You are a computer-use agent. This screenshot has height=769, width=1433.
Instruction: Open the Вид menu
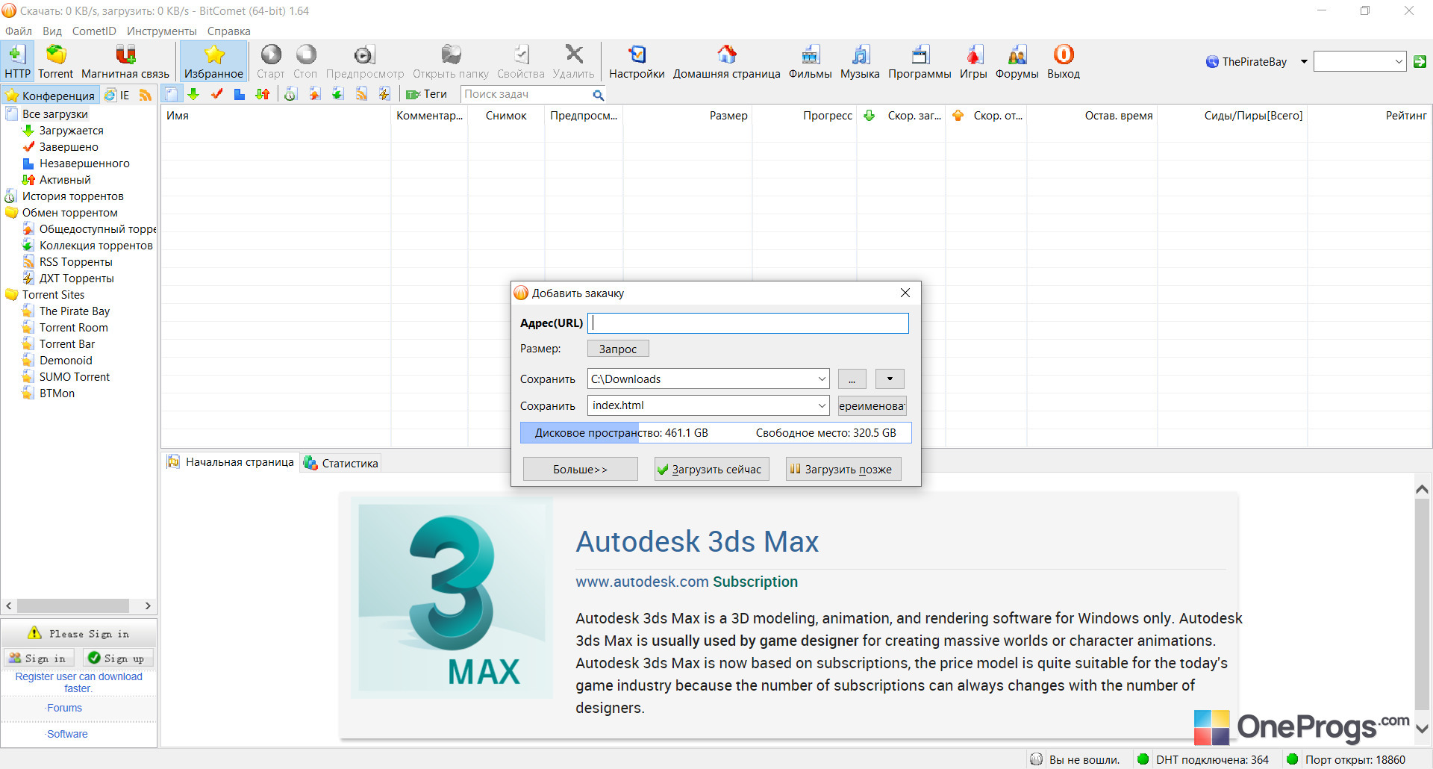(x=52, y=31)
